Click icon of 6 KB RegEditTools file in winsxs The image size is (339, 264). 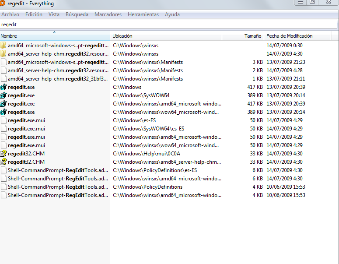[3, 179]
